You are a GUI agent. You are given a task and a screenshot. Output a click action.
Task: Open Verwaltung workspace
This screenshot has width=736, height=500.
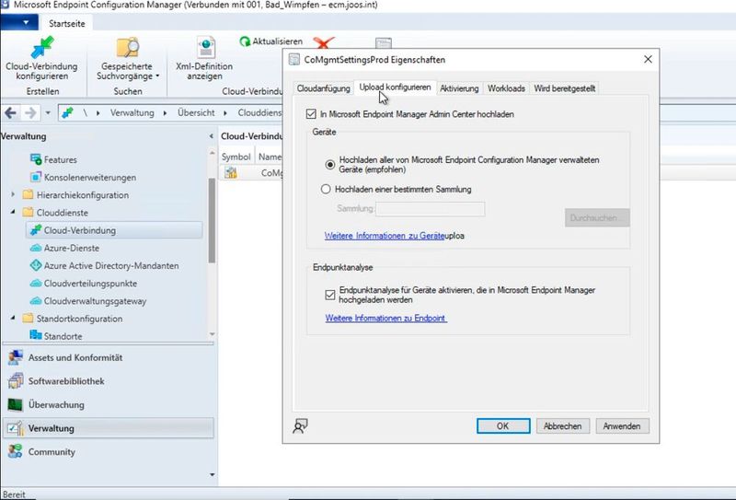pyautogui.click(x=108, y=428)
